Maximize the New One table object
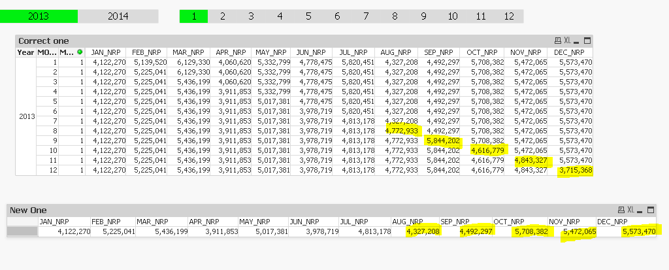Image resolution: width=669 pixels, height=270 pixels. click(651, 210)
